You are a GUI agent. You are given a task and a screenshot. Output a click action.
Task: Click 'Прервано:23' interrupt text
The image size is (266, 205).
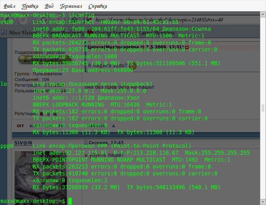[x=51, y=70]
